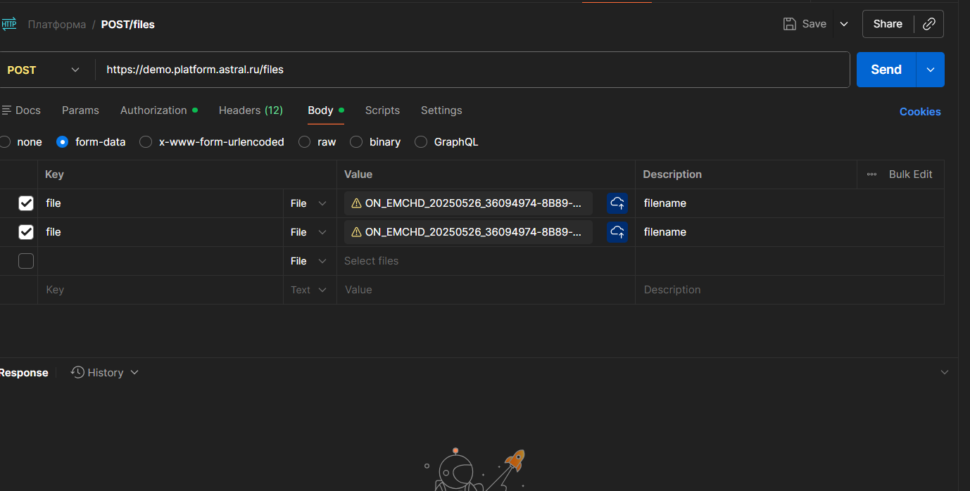Check the empty third row checkbox

[26, 261]
